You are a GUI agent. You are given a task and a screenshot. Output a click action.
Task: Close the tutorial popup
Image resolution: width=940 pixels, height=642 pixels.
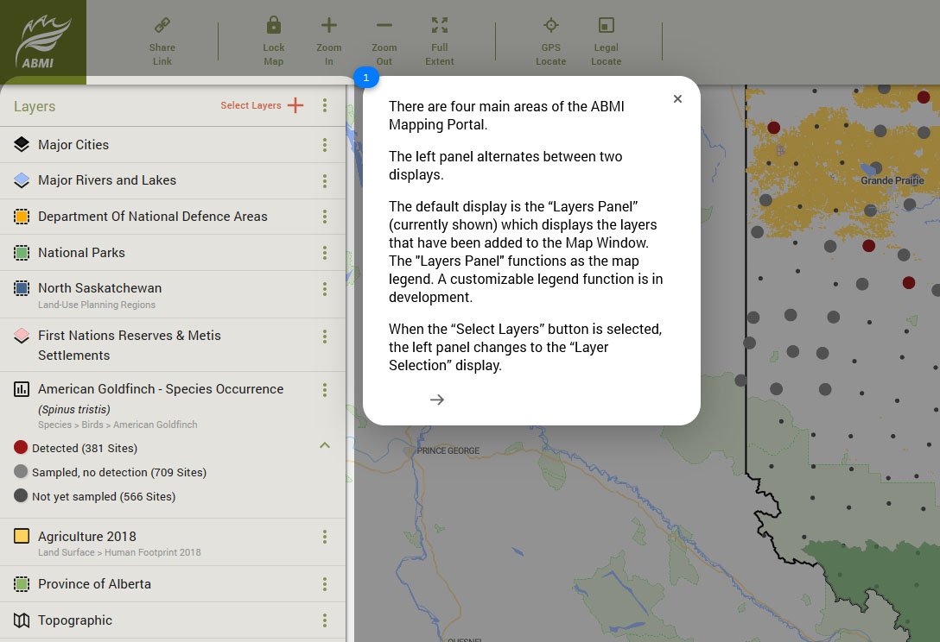pyautogui.click(x=677, y=99)
